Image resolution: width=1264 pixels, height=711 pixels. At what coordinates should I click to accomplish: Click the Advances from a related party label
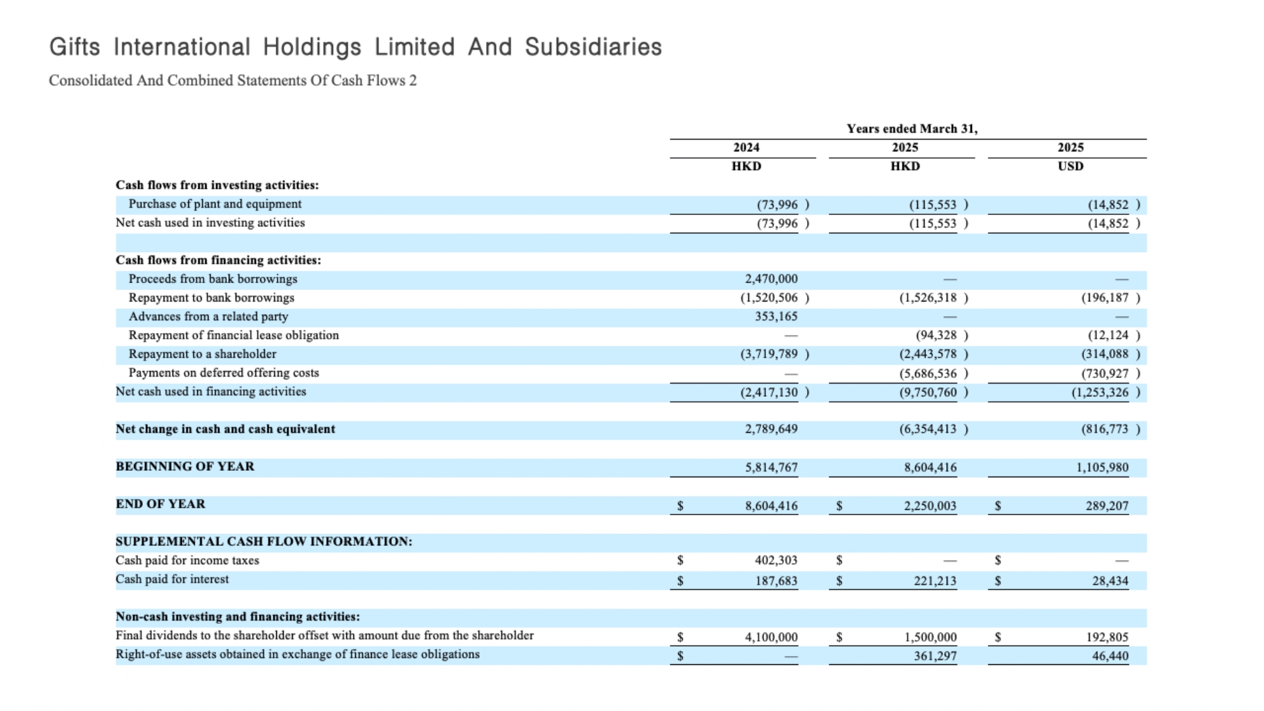[209, 317]
